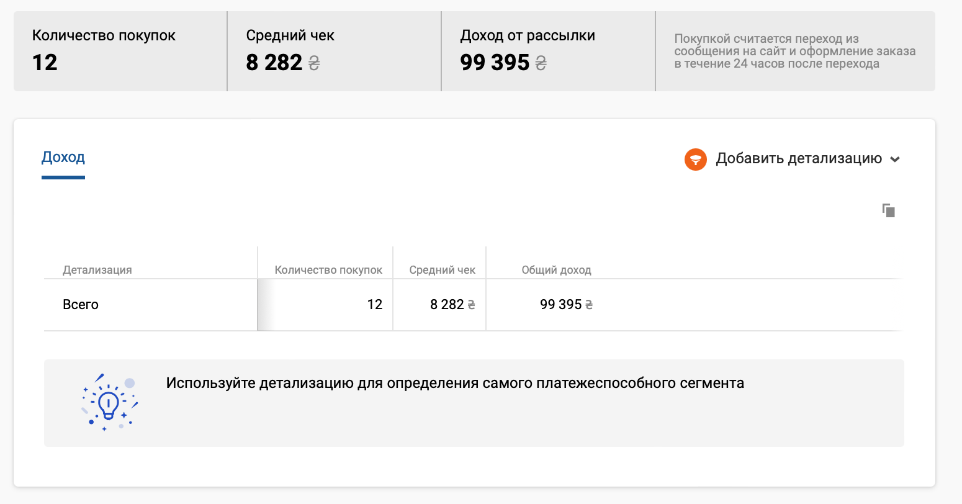Select the Всего row label
The width and height of the screenshot is (962, 504).
(x=81, y=305)
